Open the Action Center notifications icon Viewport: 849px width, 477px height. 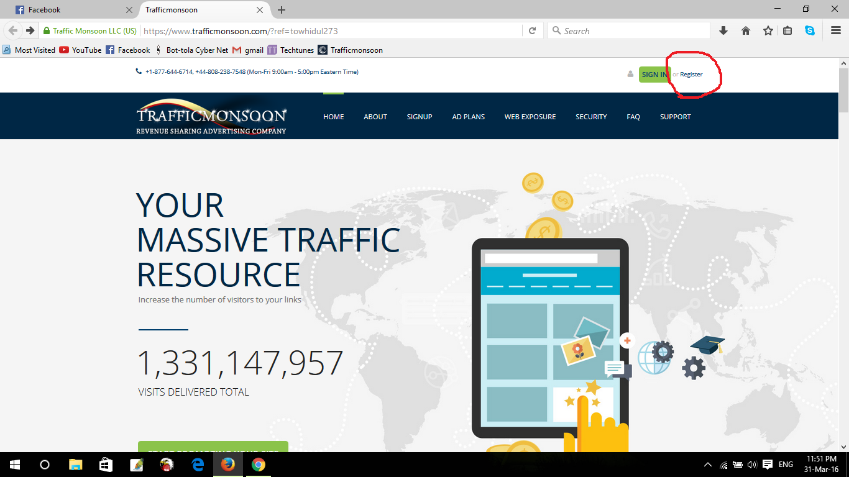pos(768,465)
